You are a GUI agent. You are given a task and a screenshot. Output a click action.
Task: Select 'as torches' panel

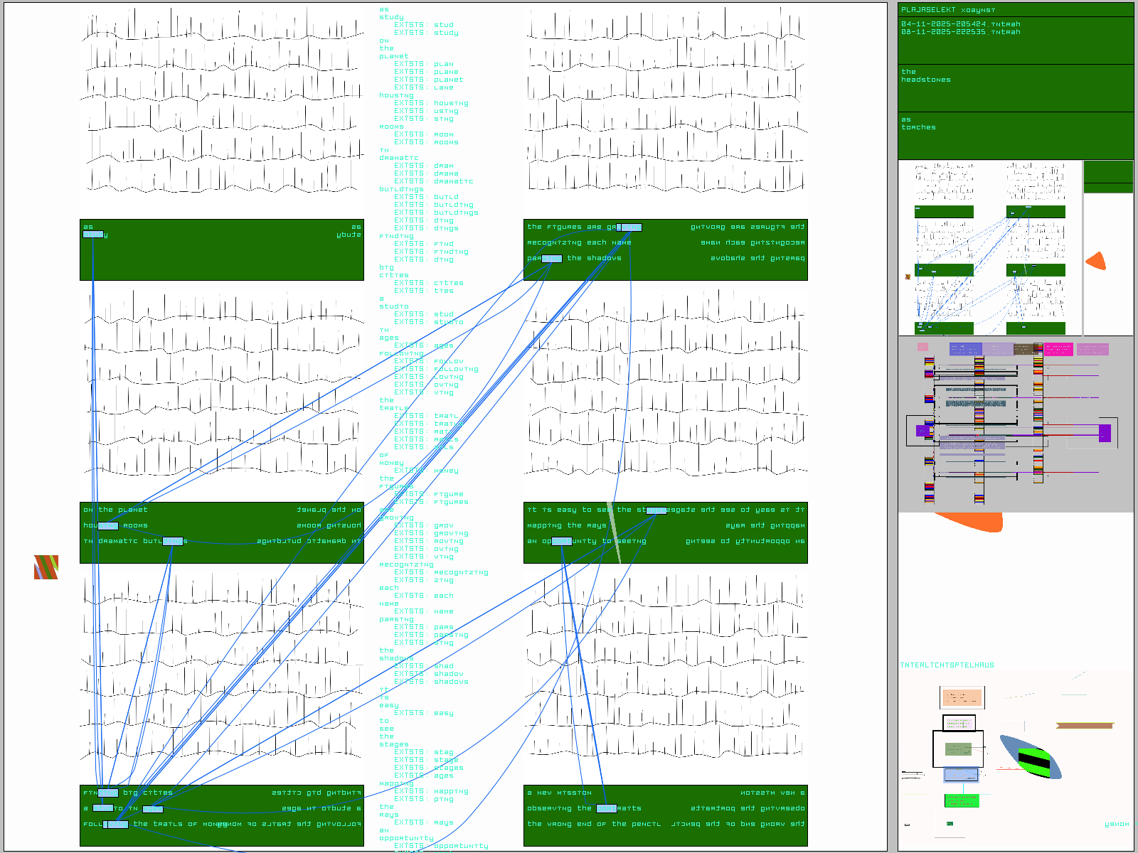click(1015, 135)
